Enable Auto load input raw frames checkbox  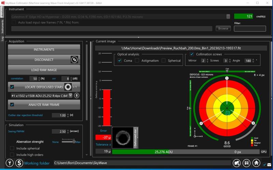(14, 22)
